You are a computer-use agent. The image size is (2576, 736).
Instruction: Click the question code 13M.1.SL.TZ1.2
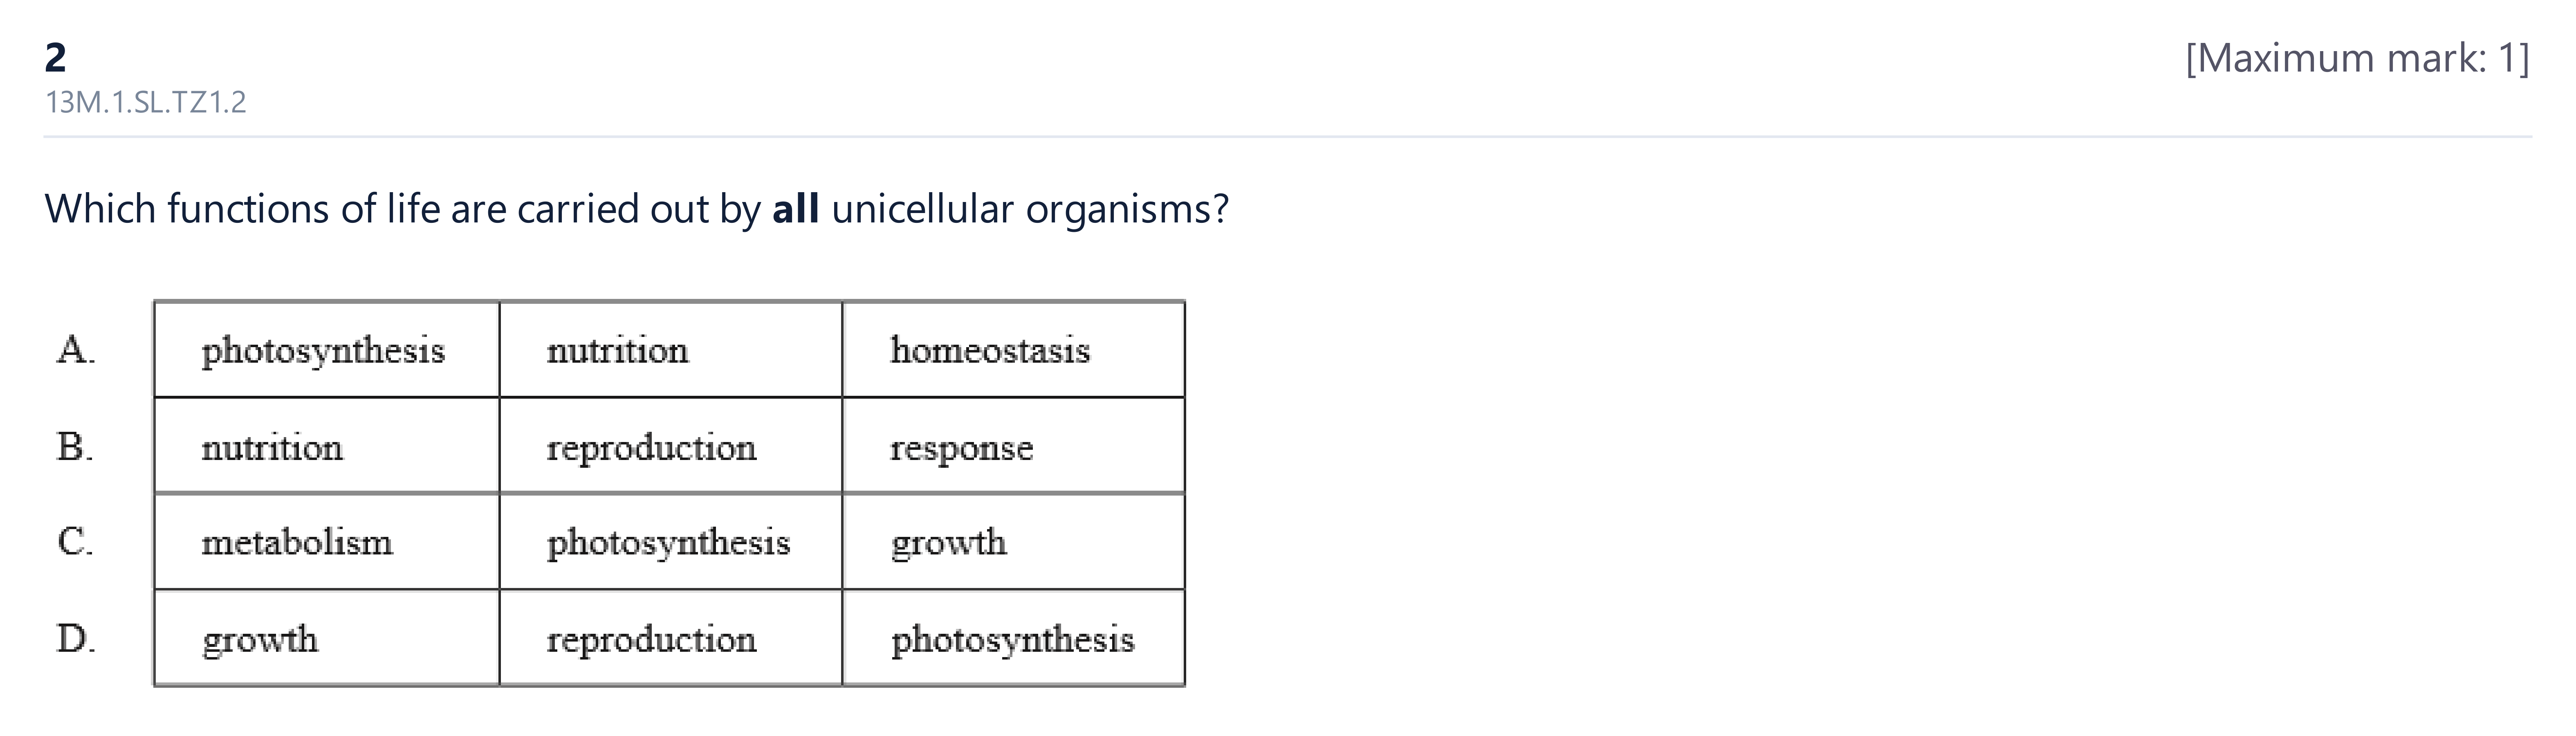[146, 102]
